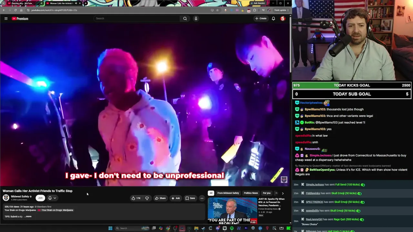Click the Join channel button
Screen dimensions: 413x232
click(40, 198)
